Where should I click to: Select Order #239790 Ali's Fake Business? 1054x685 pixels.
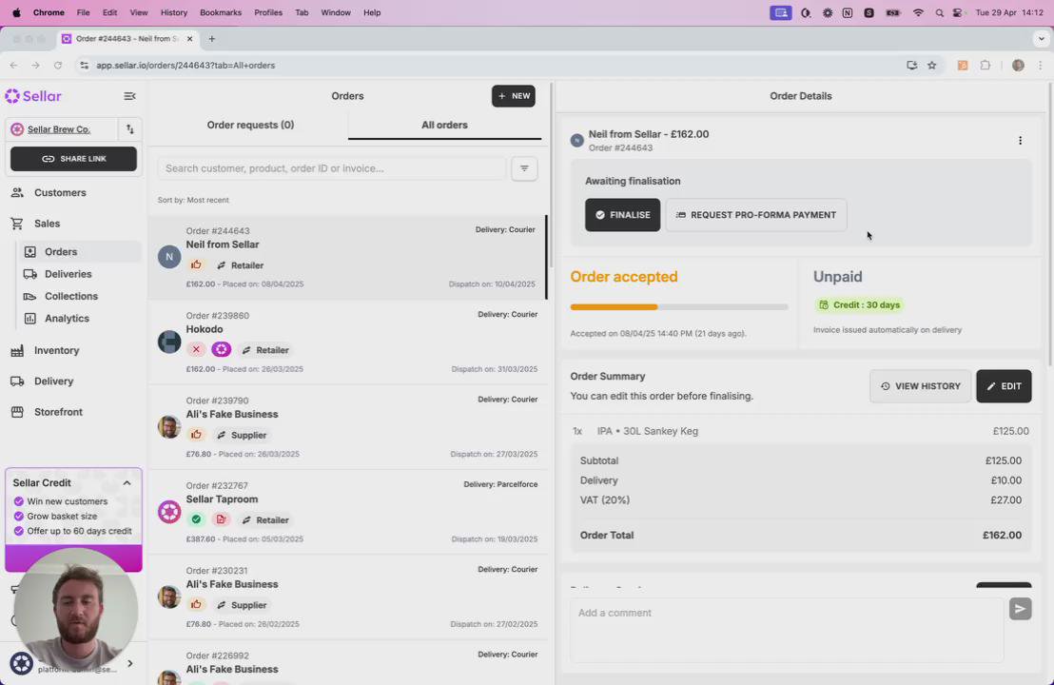[x=347, y=427]
